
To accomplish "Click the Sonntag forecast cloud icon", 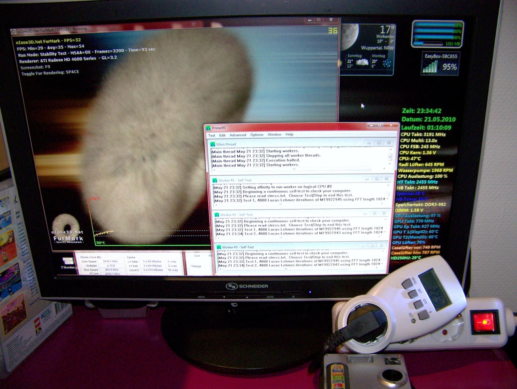I will click(x=362, y=62).
